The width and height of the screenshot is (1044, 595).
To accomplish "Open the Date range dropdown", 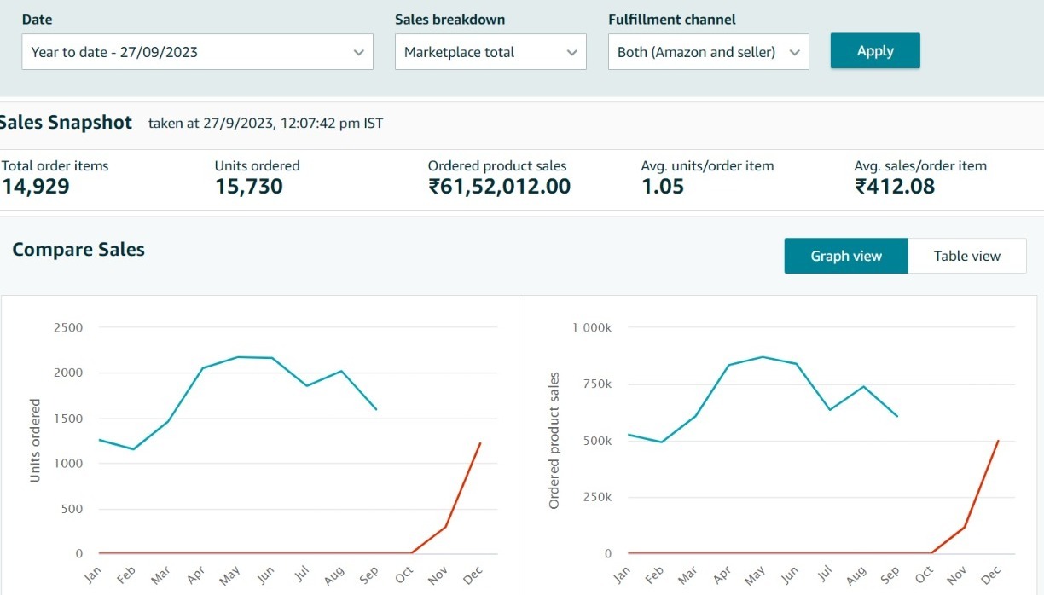I will tap(197, 52).
